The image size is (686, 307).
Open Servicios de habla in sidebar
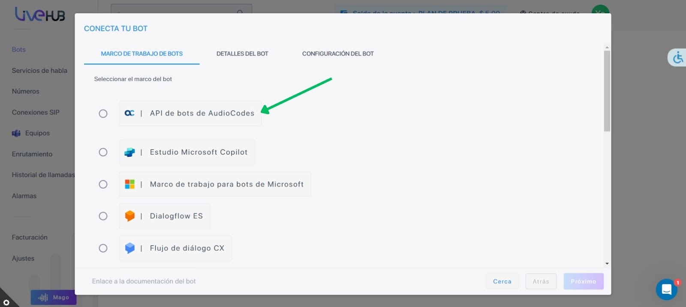pos(39,71)
